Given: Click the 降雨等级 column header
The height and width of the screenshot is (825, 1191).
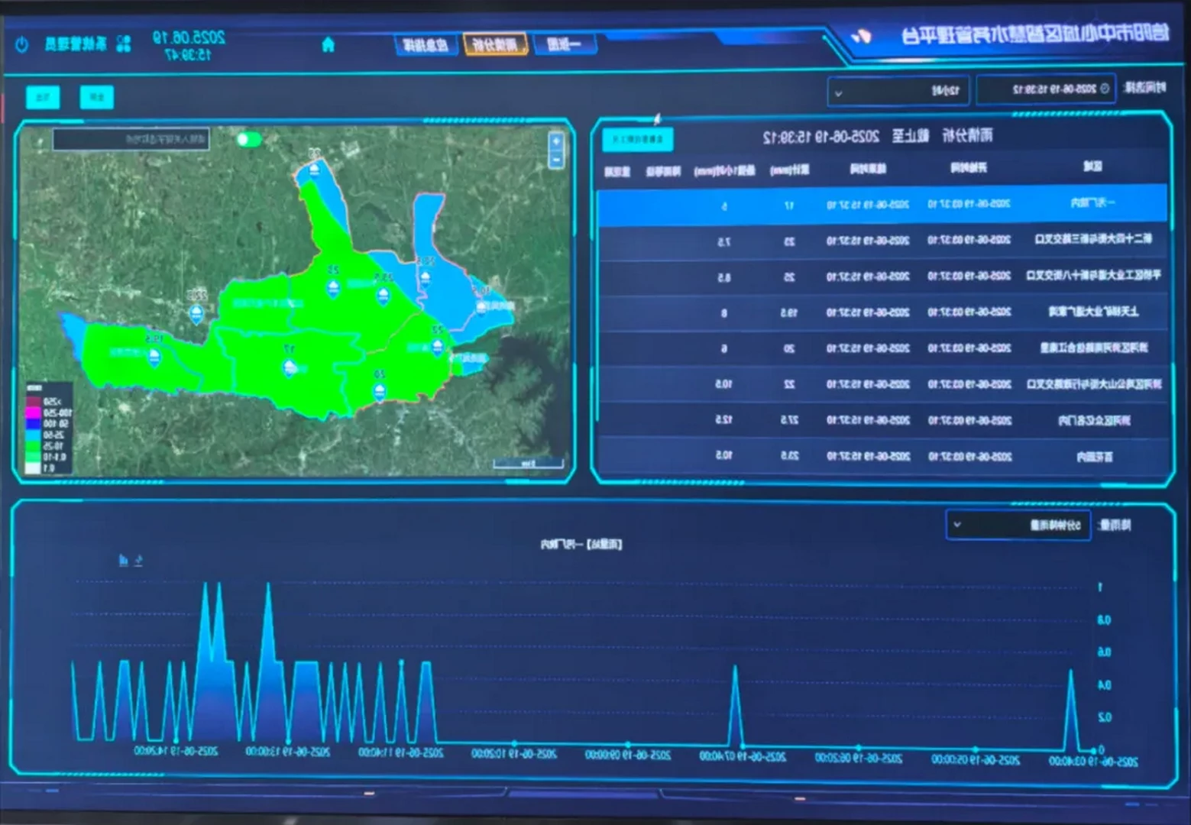Looking at the screenshot, I should (663, 171).
